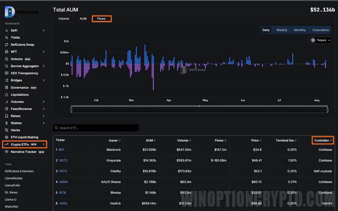
Task: Open LlamaFolio tool link
Action: (x=13, y=185)
